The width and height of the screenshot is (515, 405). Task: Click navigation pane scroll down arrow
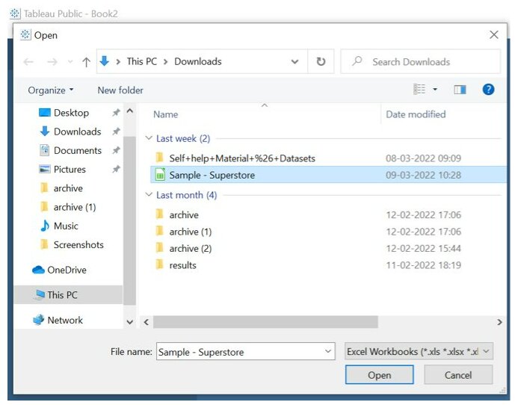tap(130, 322)
